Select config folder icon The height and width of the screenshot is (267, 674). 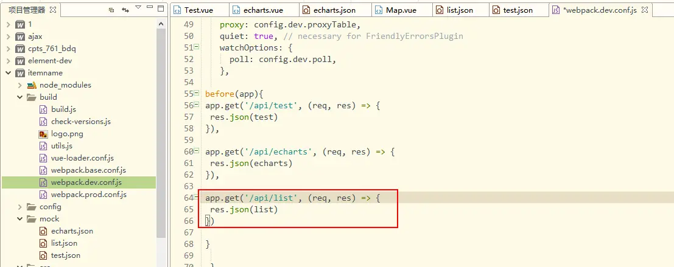coord(32,207)
